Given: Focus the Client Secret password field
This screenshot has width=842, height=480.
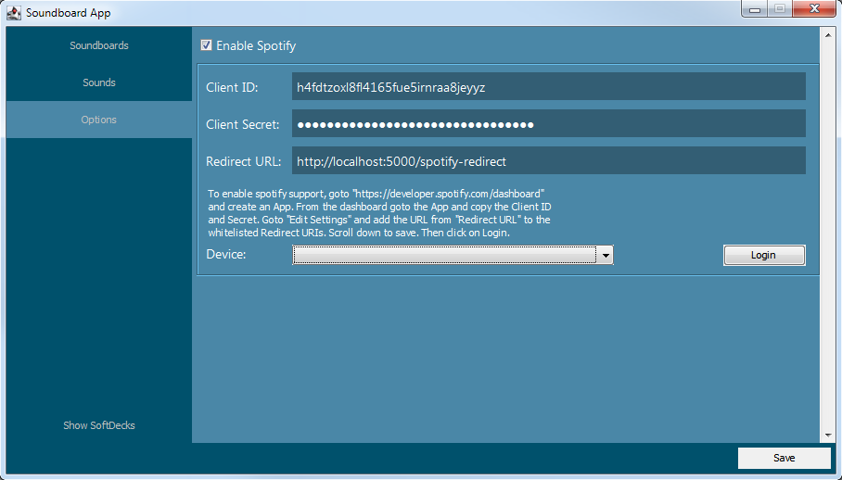Looking at the screenshot, I should point(548,124).
